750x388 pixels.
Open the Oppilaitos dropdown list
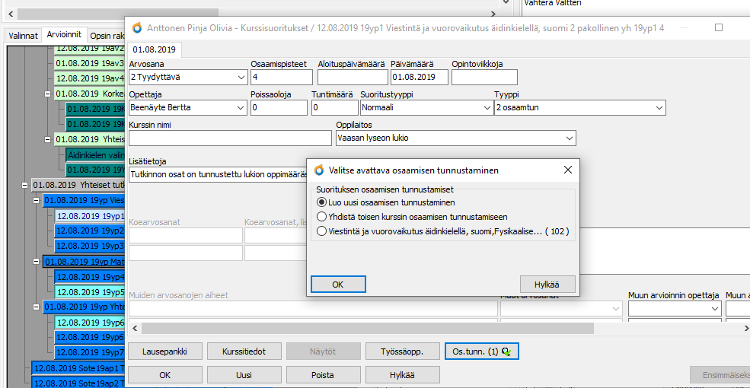(569, 138)
